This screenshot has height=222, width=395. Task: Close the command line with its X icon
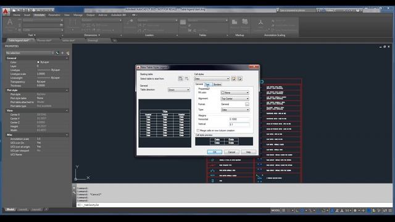[74, 187]
